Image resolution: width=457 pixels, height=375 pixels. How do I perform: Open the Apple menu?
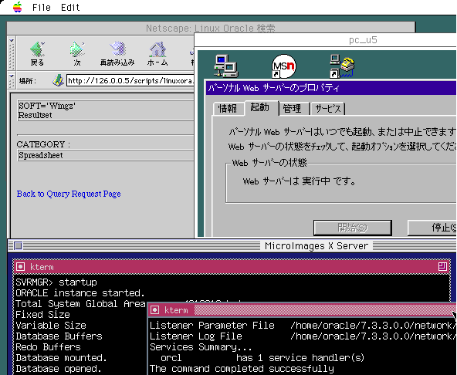pyautogui.click(x=18, y=7)
